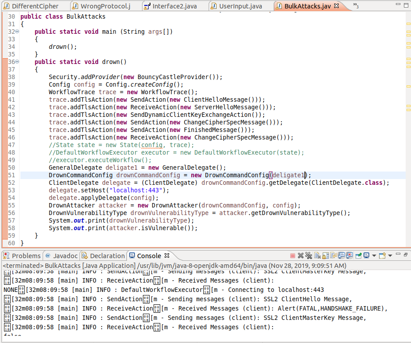Click the Terminate icon in Console toolbar

(x=293, y=256)
